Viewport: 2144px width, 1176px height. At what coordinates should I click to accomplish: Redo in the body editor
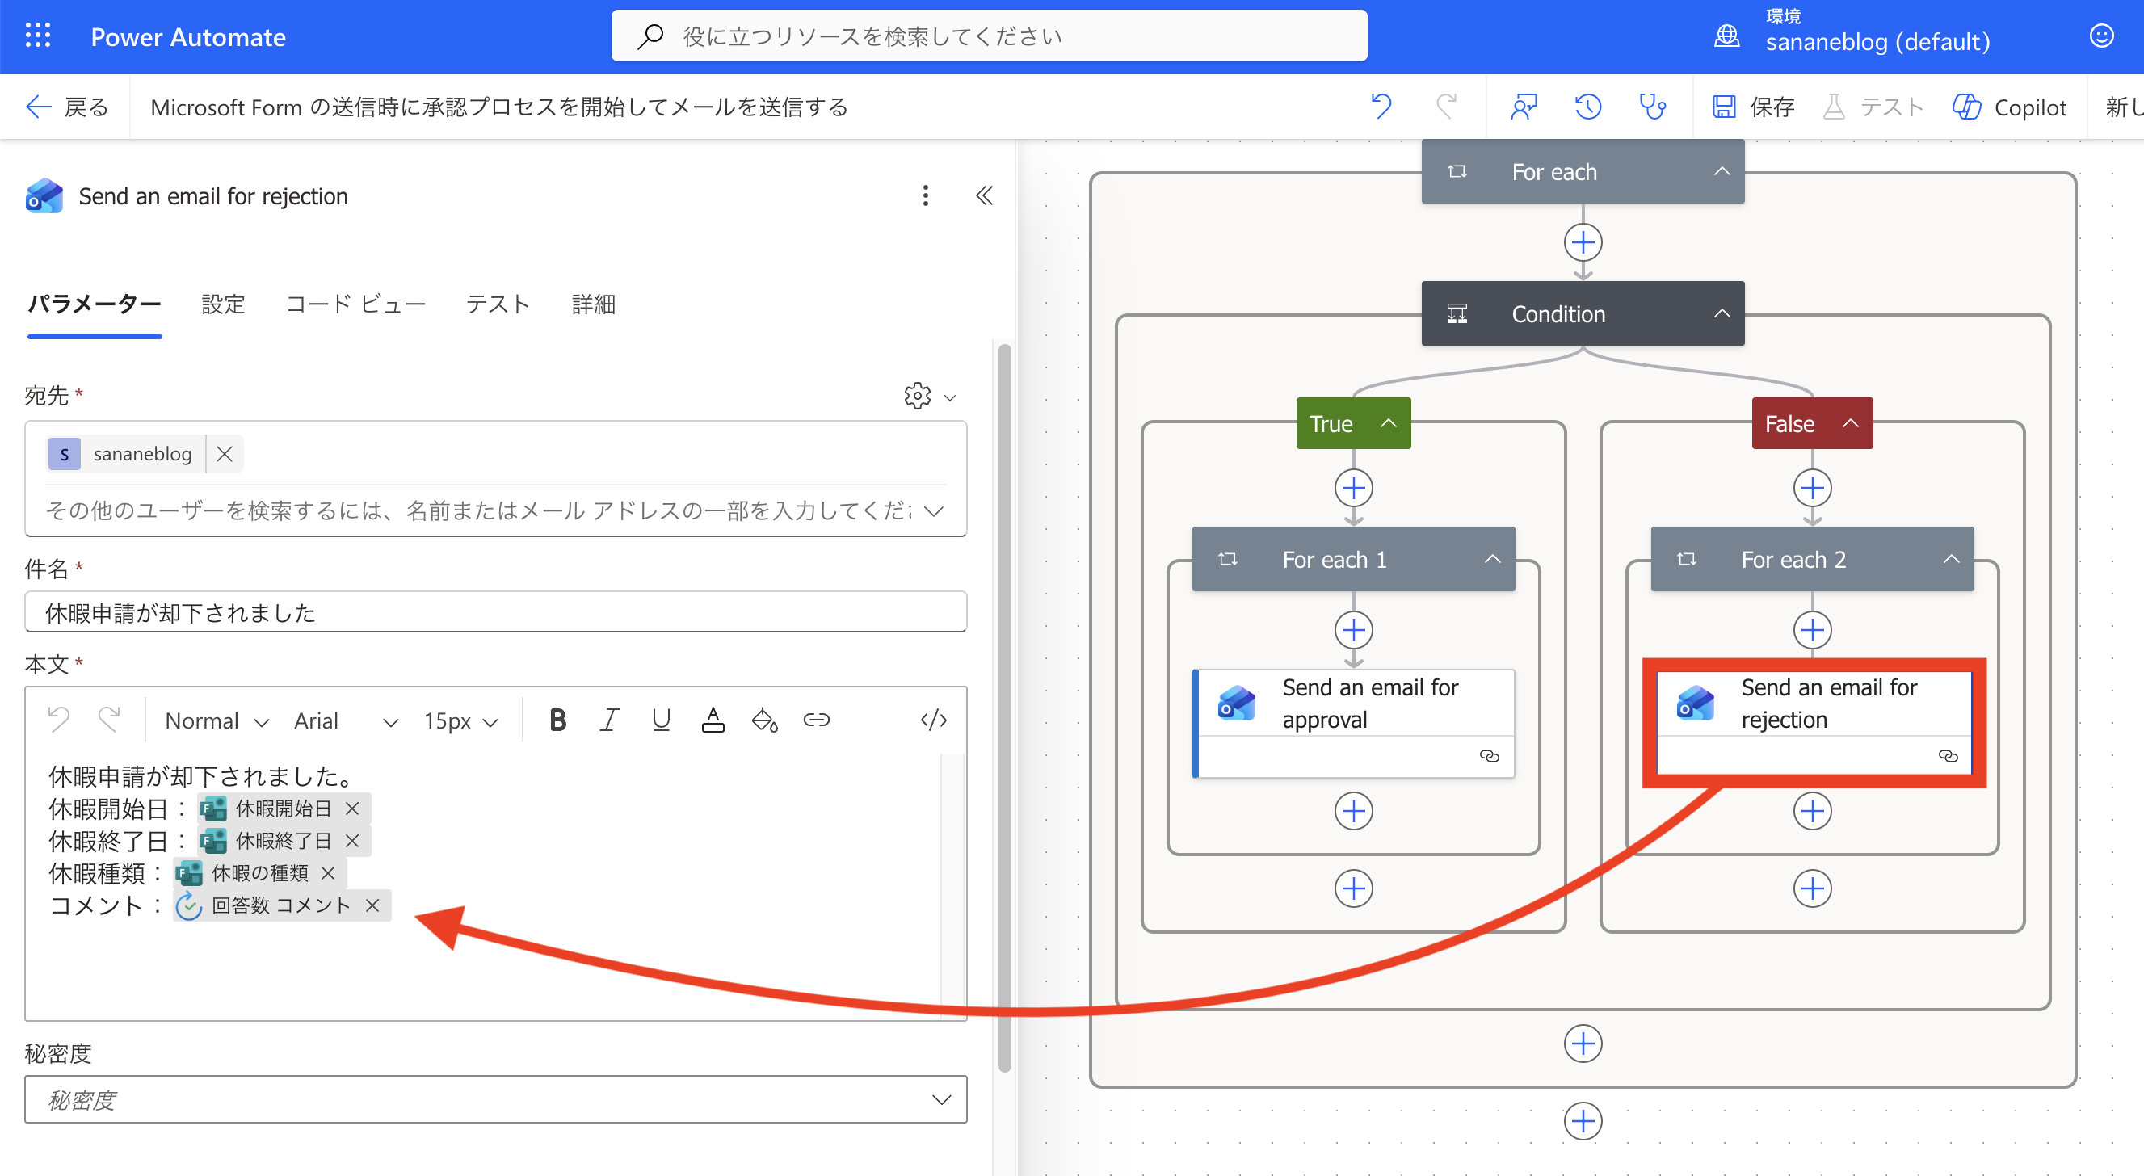point(109,719)
